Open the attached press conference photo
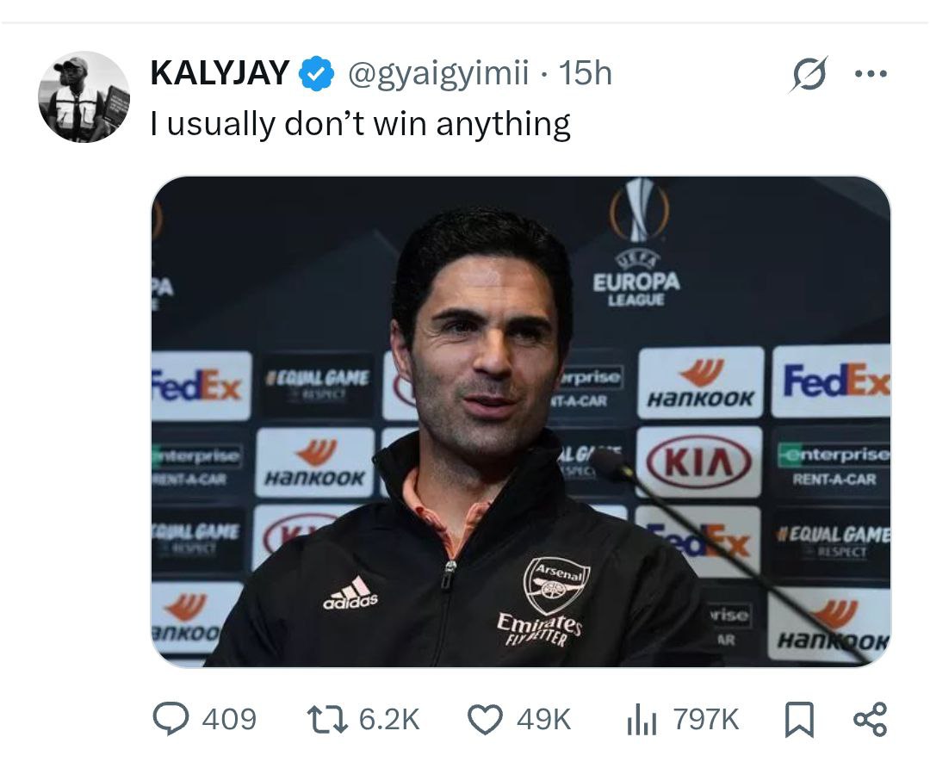The image size is (930, 768). click(520, 422)
